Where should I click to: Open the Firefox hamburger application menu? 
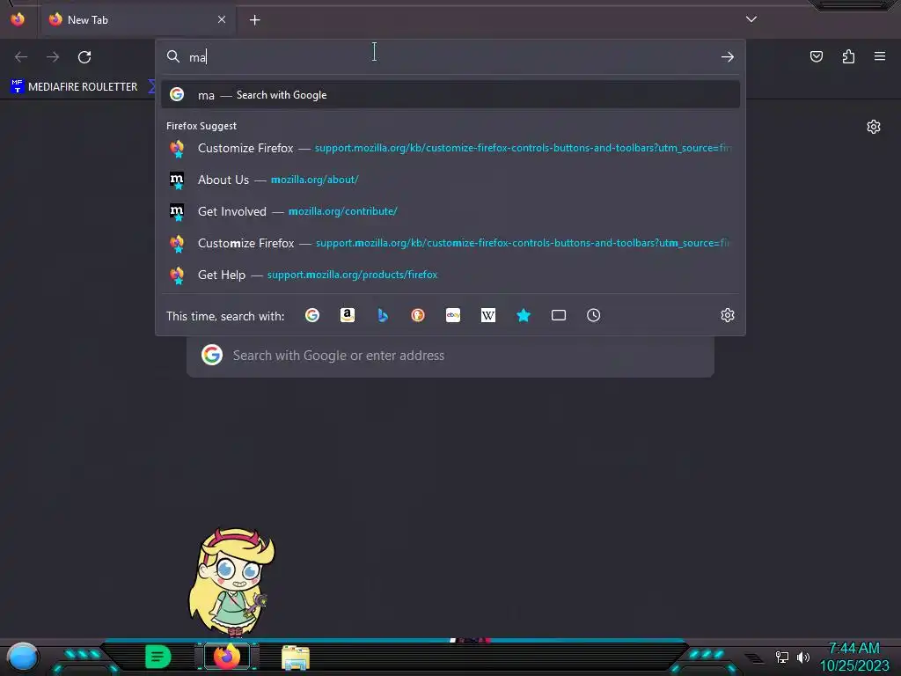coord(880,56)
